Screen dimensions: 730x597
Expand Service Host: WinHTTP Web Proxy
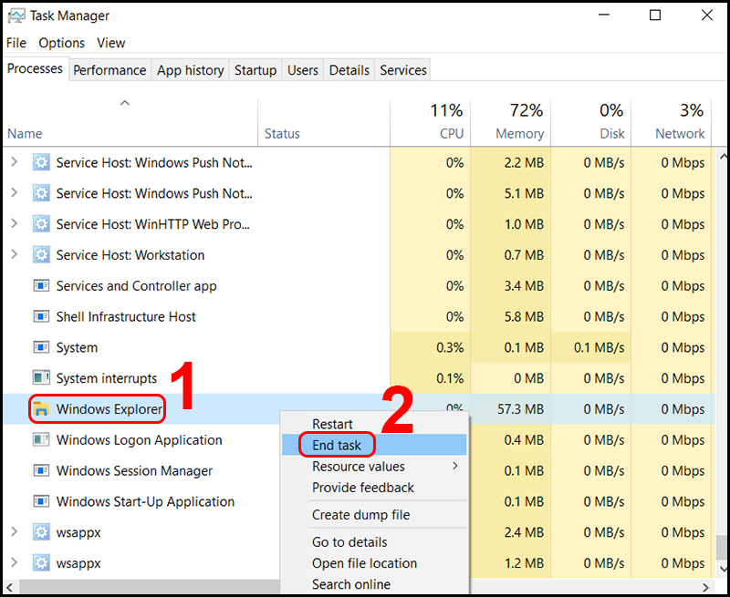coord(16,224)
